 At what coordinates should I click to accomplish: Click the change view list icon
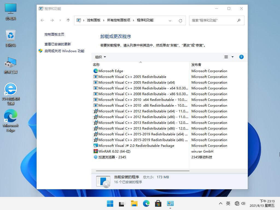tap(226, 57)
